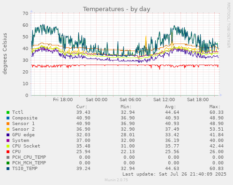Click the yellow Sensor 2 legend swatch
This screenshot has height=185, width=233.
tap(8, 129)
